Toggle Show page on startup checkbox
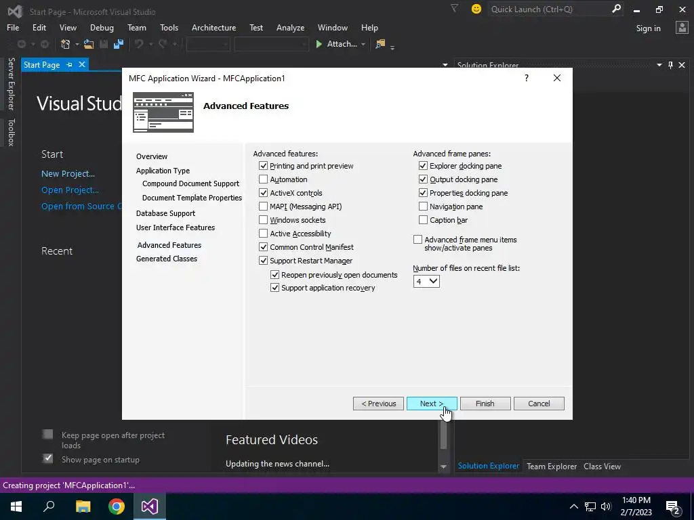 point(48,458)
